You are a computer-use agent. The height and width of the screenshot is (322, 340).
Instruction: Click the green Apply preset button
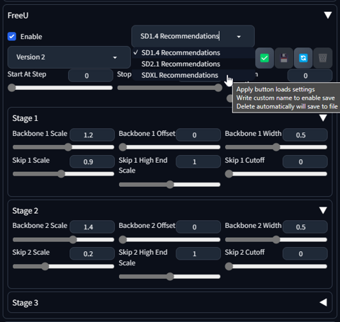264,58
